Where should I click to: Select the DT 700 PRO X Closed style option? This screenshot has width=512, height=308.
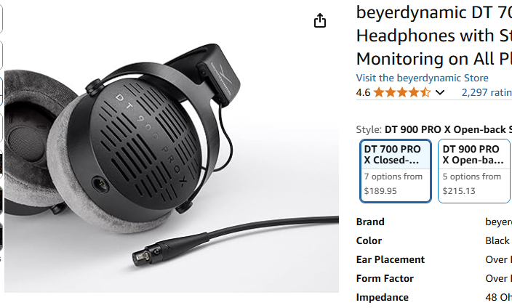pos(395,171)
